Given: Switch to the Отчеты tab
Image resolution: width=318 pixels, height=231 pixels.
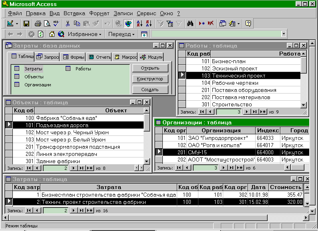Looking at the screenshot, I should click(x=99, y=57).
